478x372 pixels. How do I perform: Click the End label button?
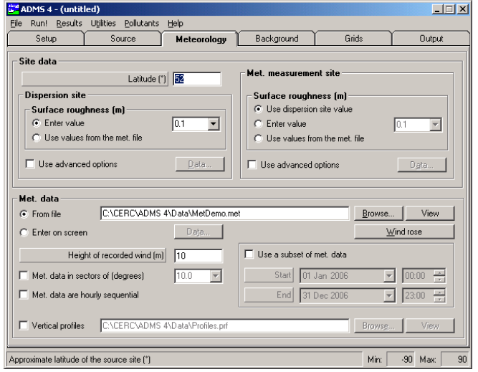tap(269, 295)
